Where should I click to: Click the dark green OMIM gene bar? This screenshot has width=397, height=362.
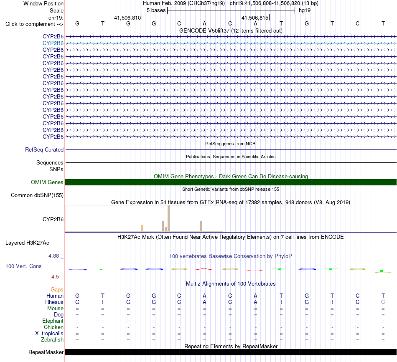(x=231, y=182)
